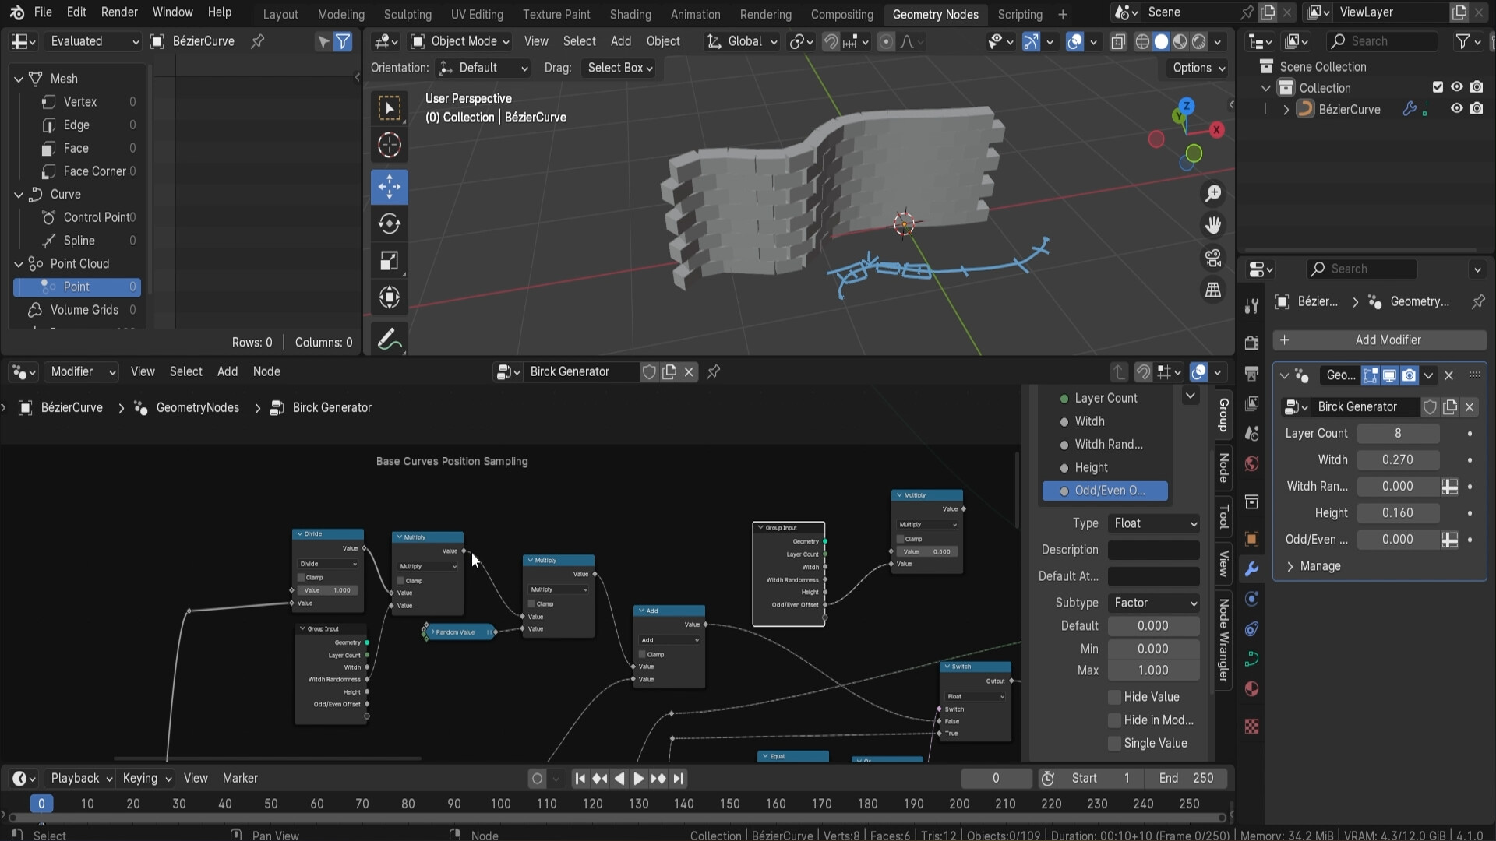
Task: Adjust the Witdh slider showing 0.270
Action: (1398, 459)
